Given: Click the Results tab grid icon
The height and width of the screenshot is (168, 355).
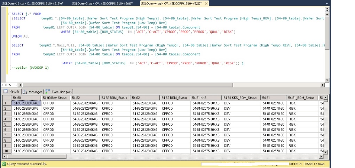Looking at the screenshot, I should (x=6, y=91).
